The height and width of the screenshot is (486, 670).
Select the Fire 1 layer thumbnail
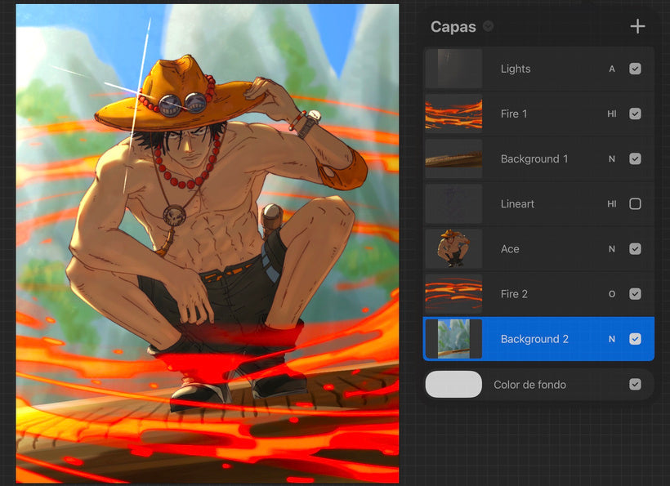click(x=453, y=114)
